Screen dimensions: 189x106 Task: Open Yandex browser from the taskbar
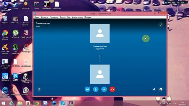(x=28, y=103)
